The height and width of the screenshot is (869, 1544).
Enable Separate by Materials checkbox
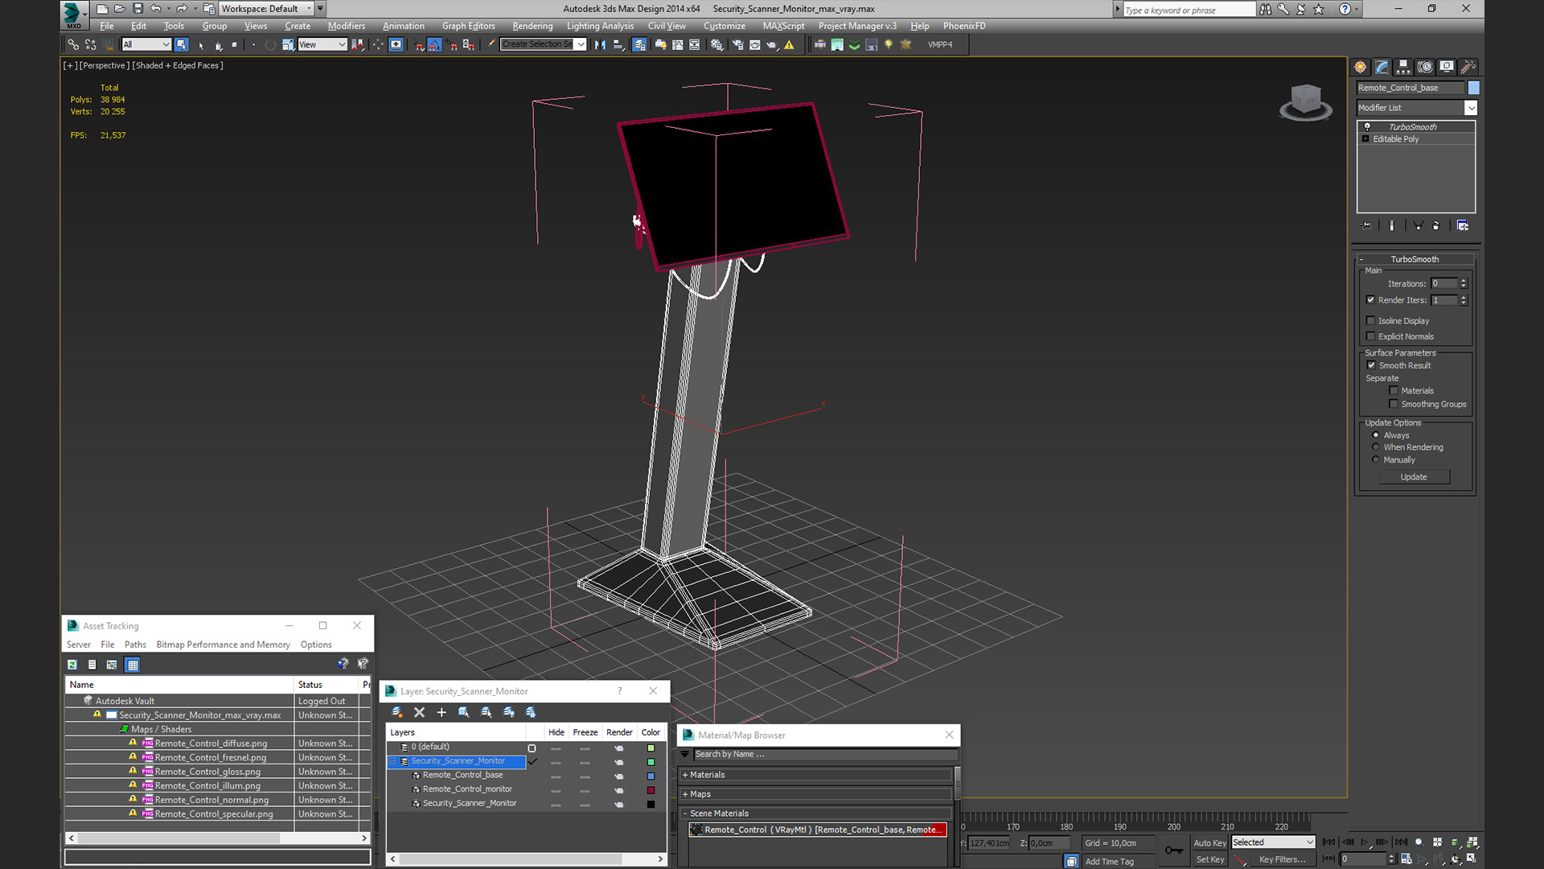click(1394, 391)
